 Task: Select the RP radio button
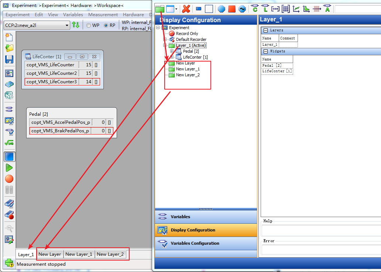pos(106,25)
